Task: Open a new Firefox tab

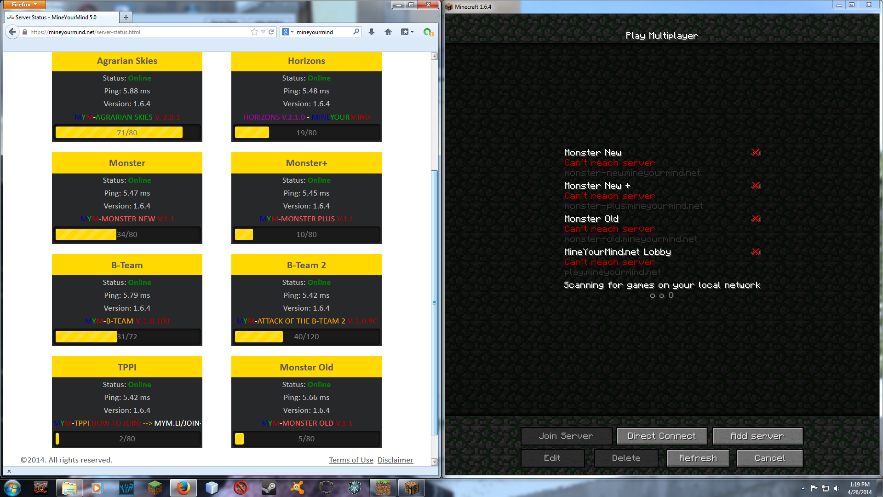Action: (126, 17)
